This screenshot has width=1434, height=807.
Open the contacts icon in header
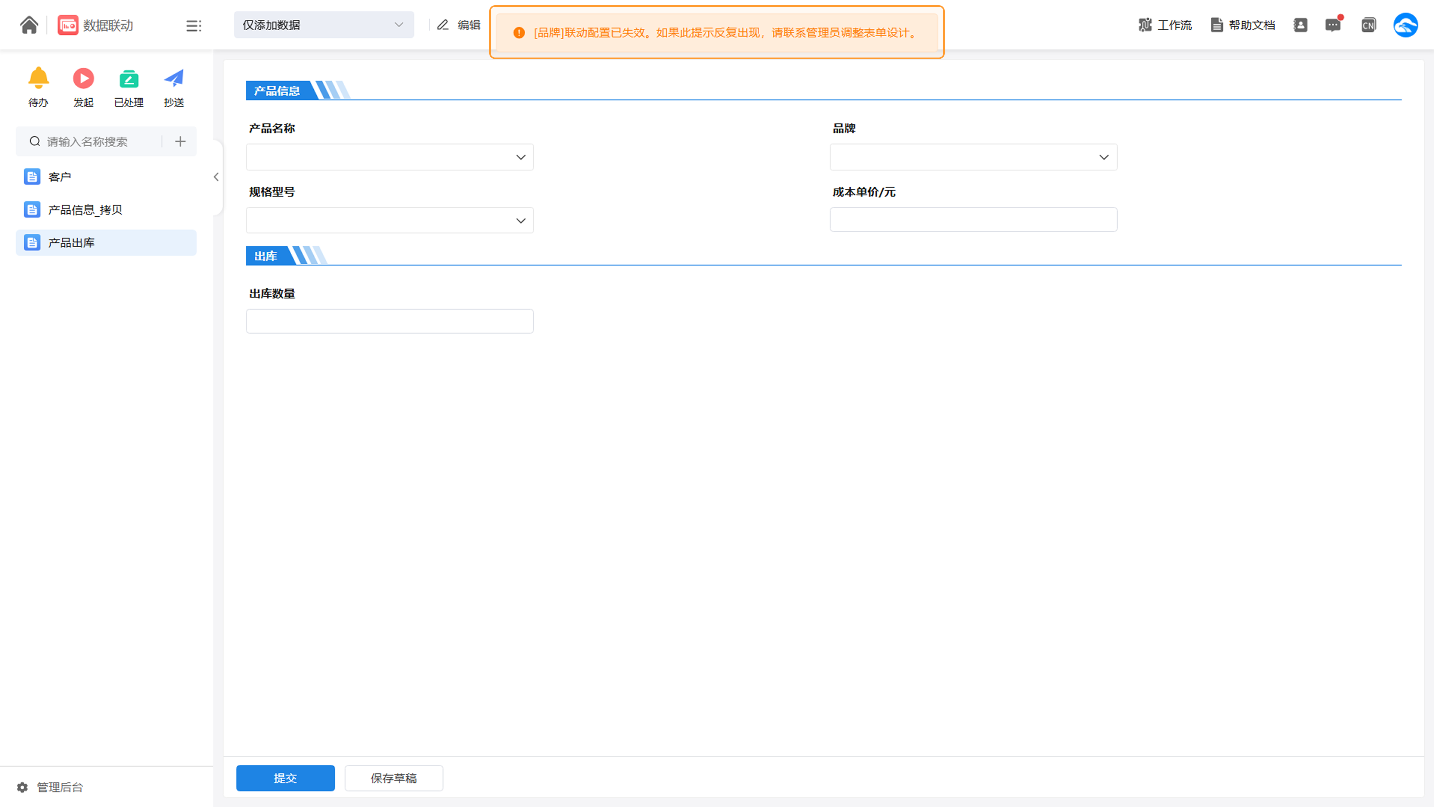(x=1300, y=25)
